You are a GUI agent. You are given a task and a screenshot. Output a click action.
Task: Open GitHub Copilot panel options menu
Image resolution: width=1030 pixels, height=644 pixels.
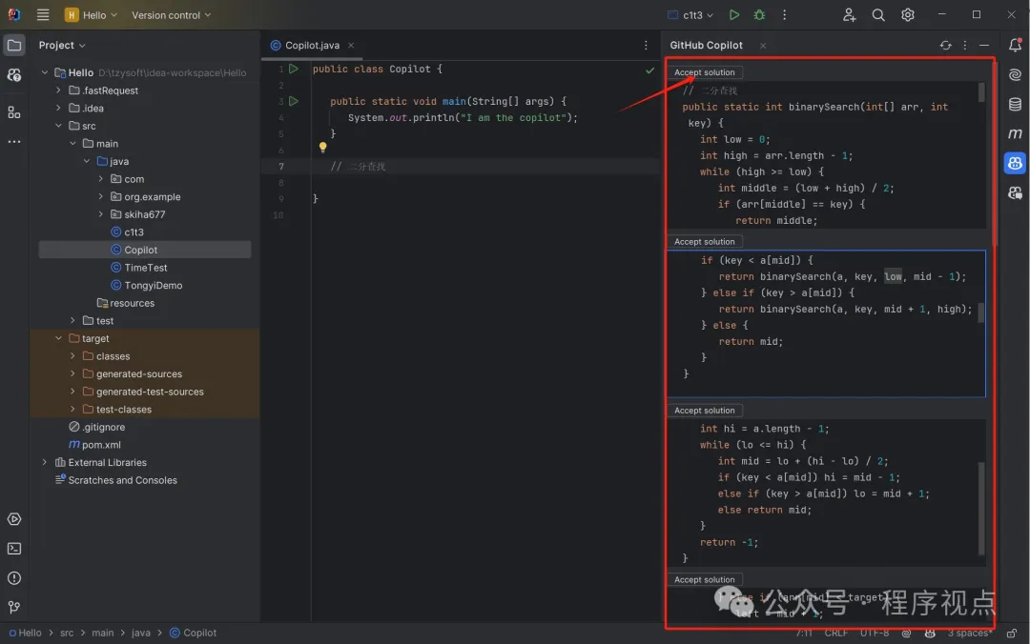pyautogui.click(x=965, y=46)
